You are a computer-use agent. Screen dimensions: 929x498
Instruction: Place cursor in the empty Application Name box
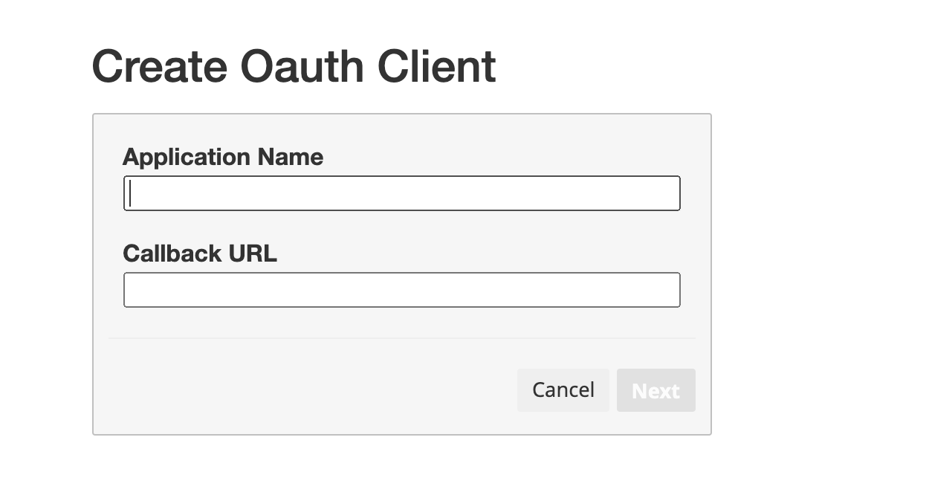click(x=401, y=193)
